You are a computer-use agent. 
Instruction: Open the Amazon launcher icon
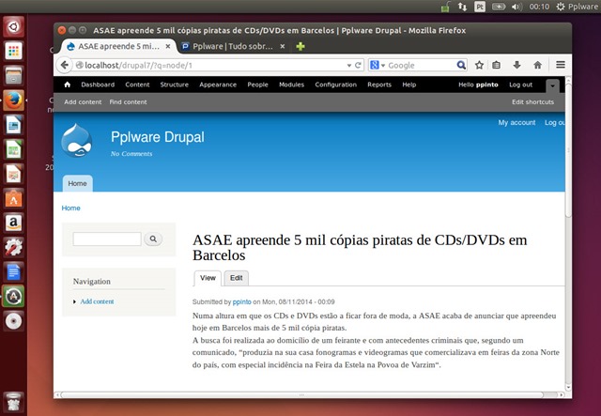(x=14, y=223)
